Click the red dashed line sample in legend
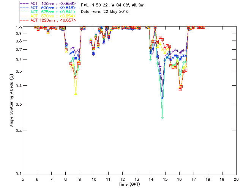 coord(24,20)
